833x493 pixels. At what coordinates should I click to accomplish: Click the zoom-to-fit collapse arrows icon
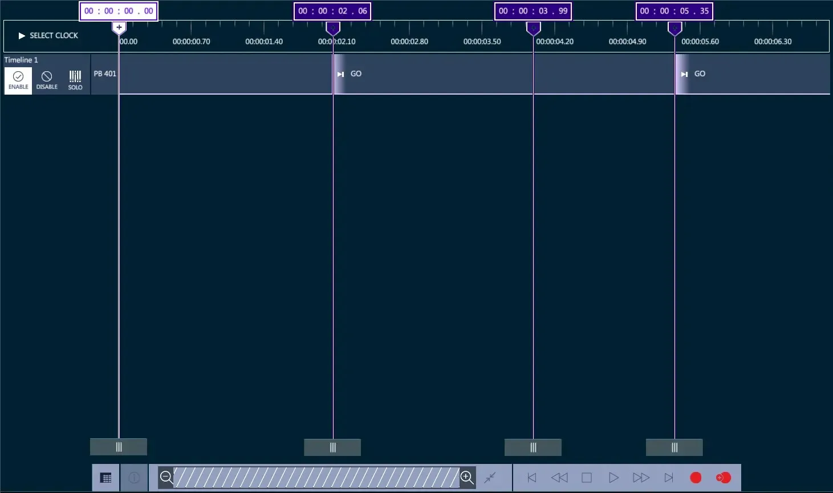click(490, 478)
